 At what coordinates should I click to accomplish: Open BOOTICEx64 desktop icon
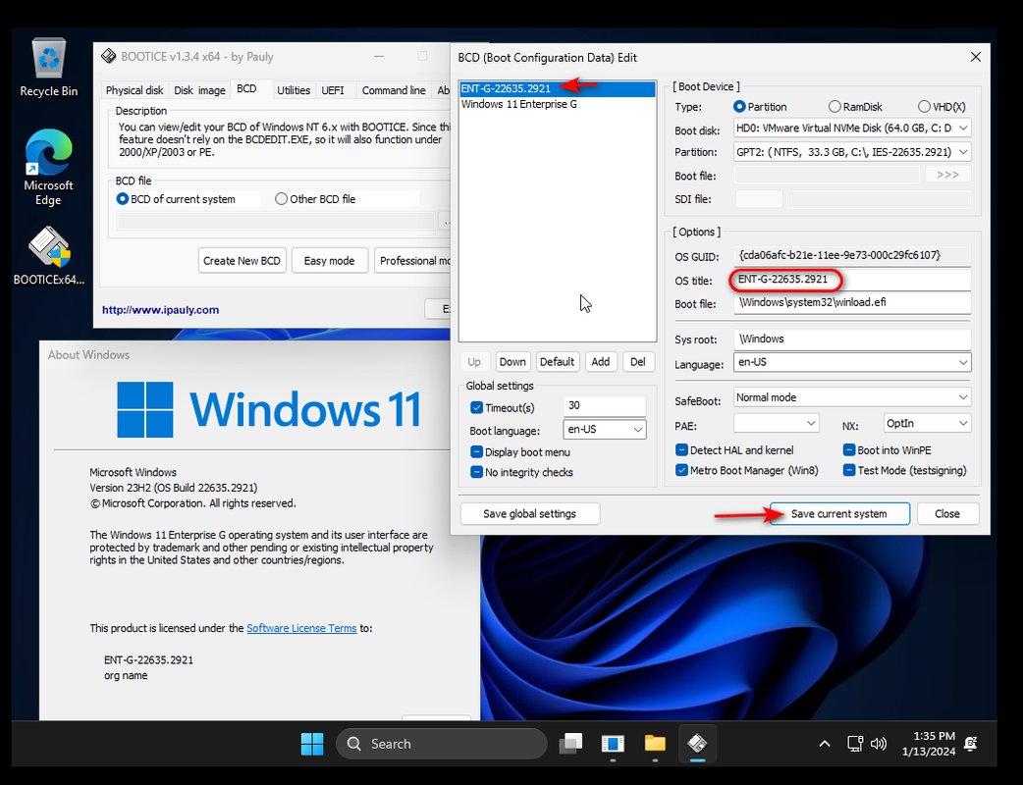click(49, 255)
